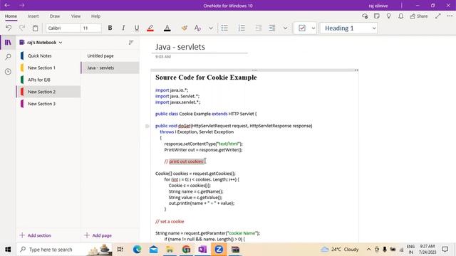Open the tags dropdown arrow
456x256 pixels.
313,28
